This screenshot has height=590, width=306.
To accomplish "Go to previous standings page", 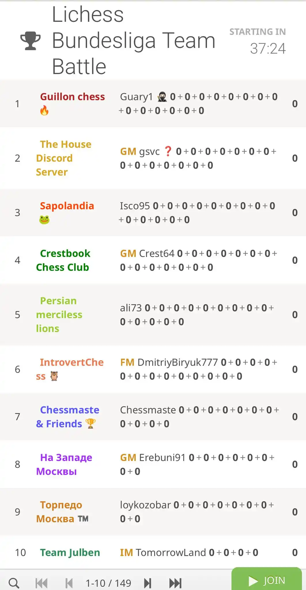I will (69, 583).
